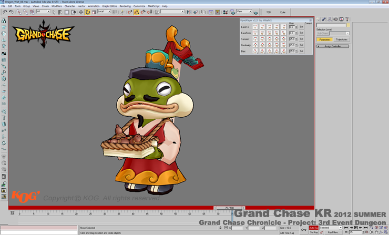389x235 pixels.
Task: Open the Motion panel tab icon
Action: pyautogui.click(x=335, y=19)
